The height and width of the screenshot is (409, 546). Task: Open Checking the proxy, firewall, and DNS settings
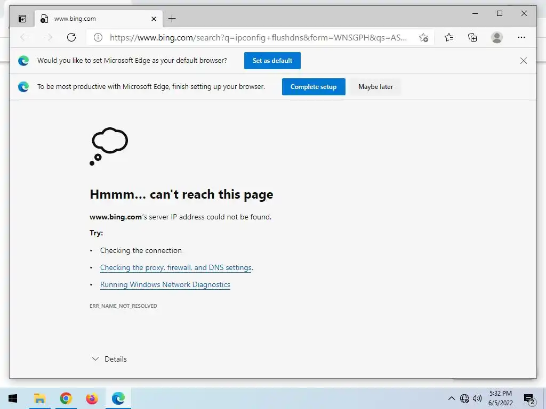pos(176,267)
